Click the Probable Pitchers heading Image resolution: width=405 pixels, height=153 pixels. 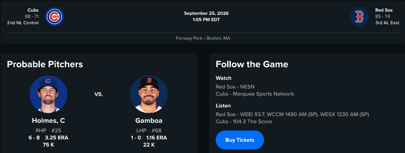coord(45,64)
